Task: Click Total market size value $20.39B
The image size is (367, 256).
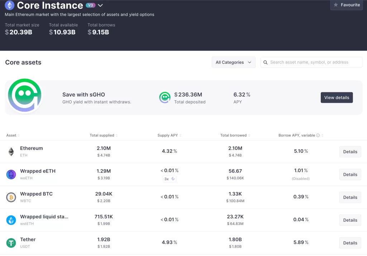Action: click(19, 32)
